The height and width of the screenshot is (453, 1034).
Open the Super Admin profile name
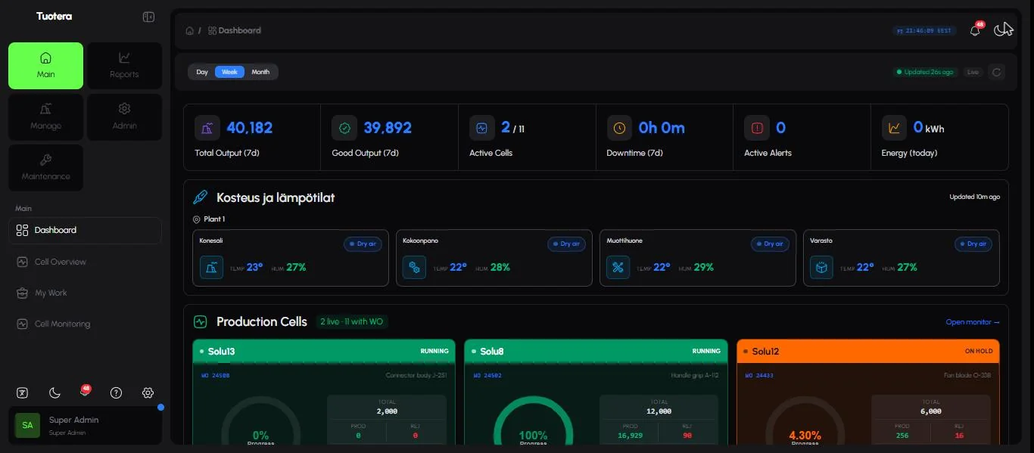73,420
